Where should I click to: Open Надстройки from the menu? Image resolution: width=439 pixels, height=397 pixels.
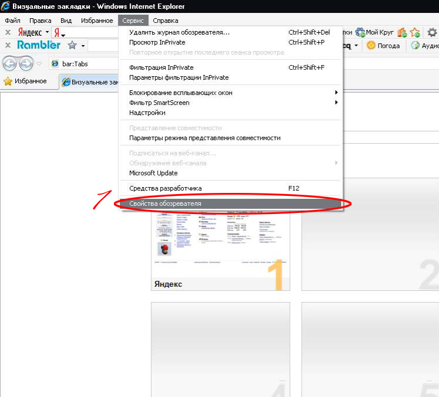click(231, 113)
